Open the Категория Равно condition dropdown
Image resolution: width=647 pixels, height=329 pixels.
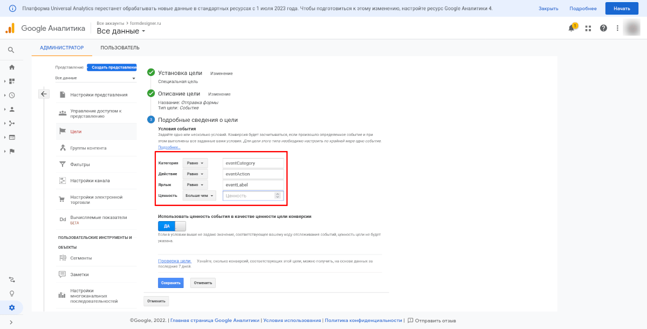pyautogui.click(x=195, y=163)
